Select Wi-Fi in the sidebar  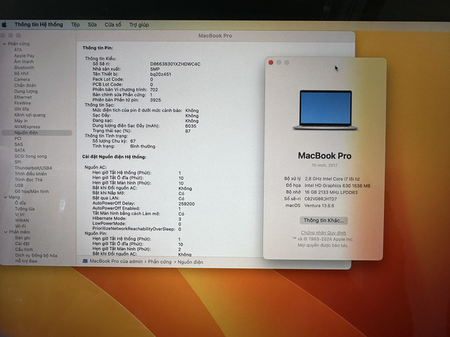pos(20,226)
